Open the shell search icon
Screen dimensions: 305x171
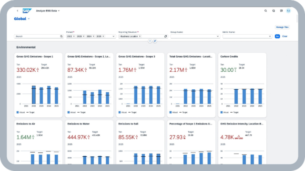pos(265,10)
